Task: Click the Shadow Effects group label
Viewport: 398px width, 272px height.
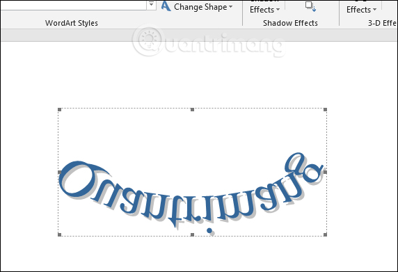Action: (x=290, y=23)
